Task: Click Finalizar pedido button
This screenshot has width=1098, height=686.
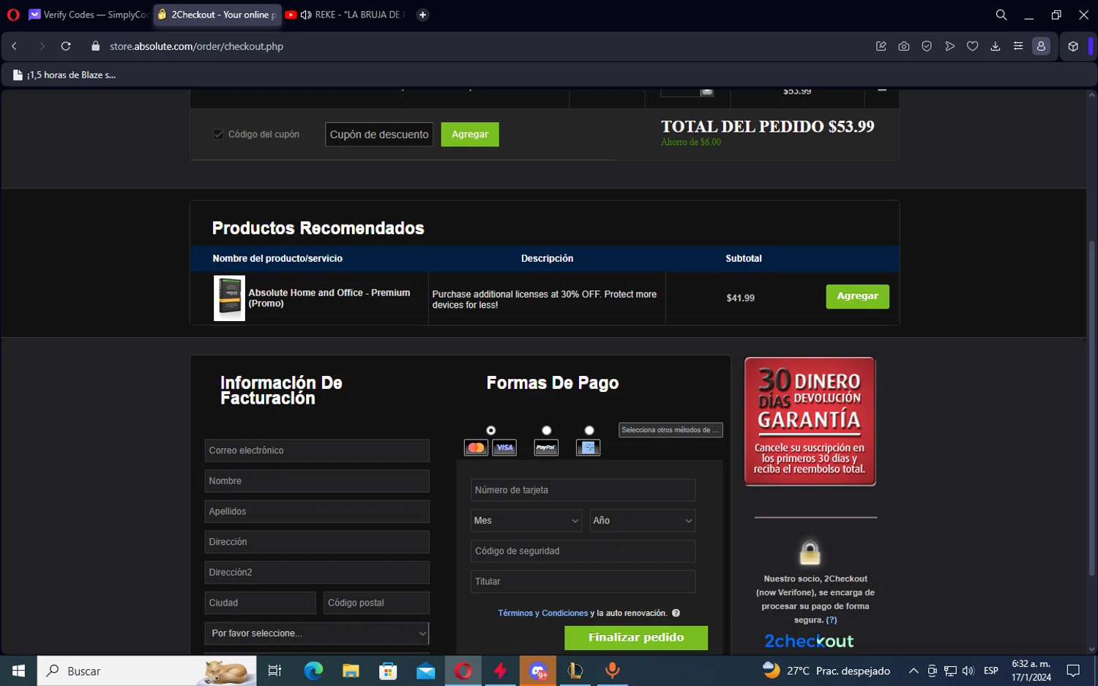Action: tap(636, 638)
